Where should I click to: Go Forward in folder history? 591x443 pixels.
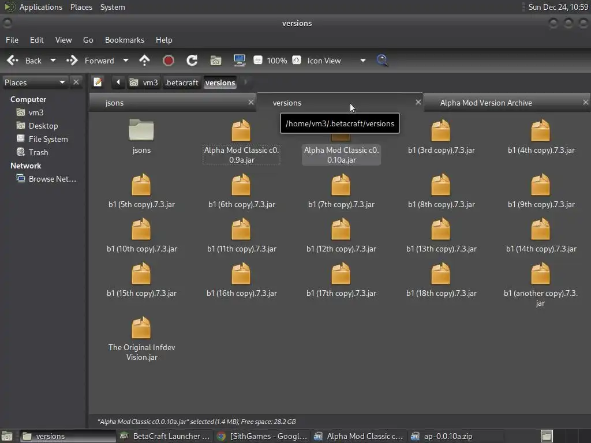point(91,60)
